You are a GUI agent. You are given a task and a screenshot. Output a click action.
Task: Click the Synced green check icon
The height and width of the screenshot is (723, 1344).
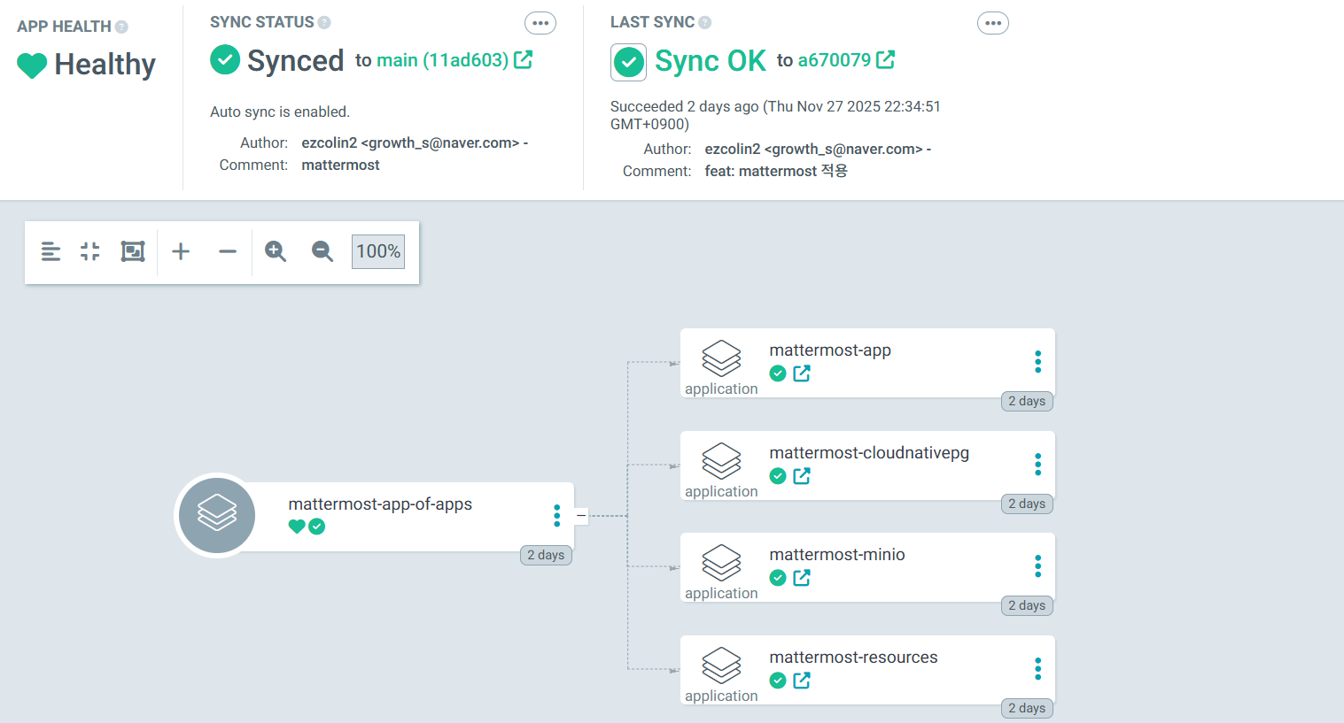click(225, 59)
